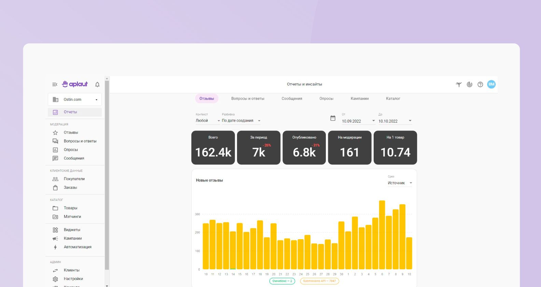The height and width of the screenshot is (287, 541).
Task: Click the Опубликовано 6.8k stat card
Action: (x=304, y=148)
